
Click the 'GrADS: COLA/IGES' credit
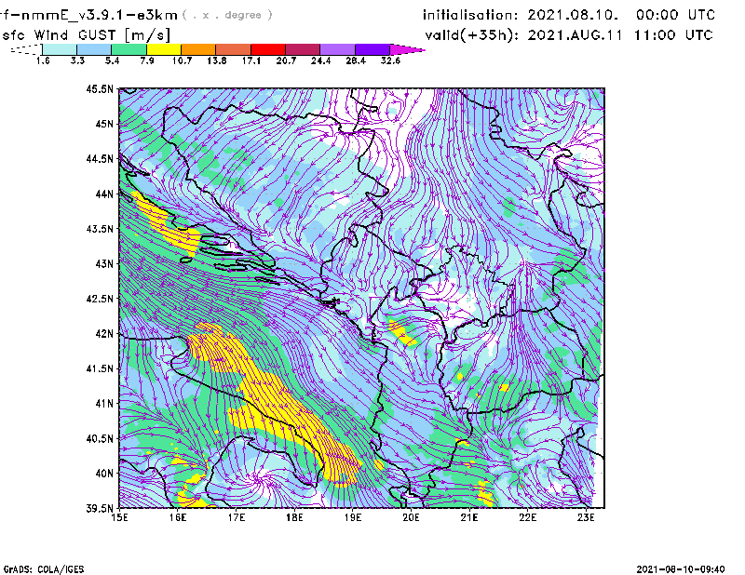44,569
